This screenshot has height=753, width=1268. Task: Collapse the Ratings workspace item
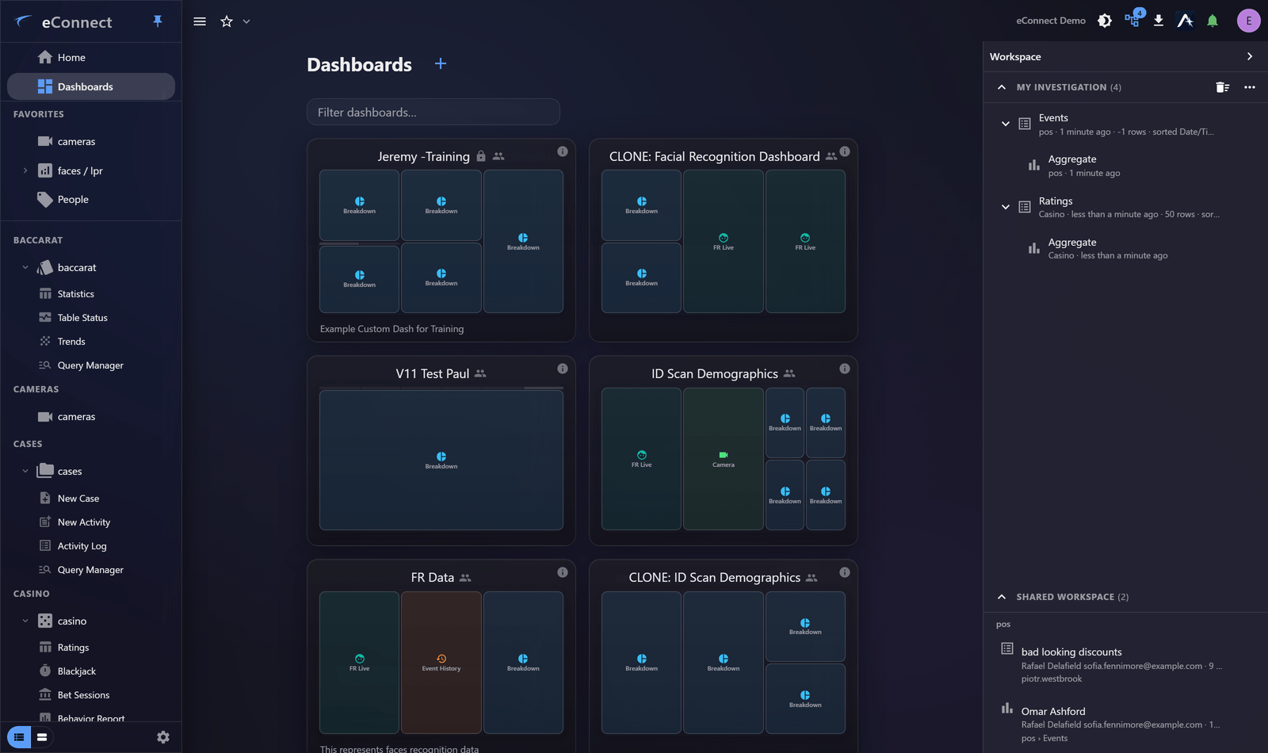coord(1006,207)
